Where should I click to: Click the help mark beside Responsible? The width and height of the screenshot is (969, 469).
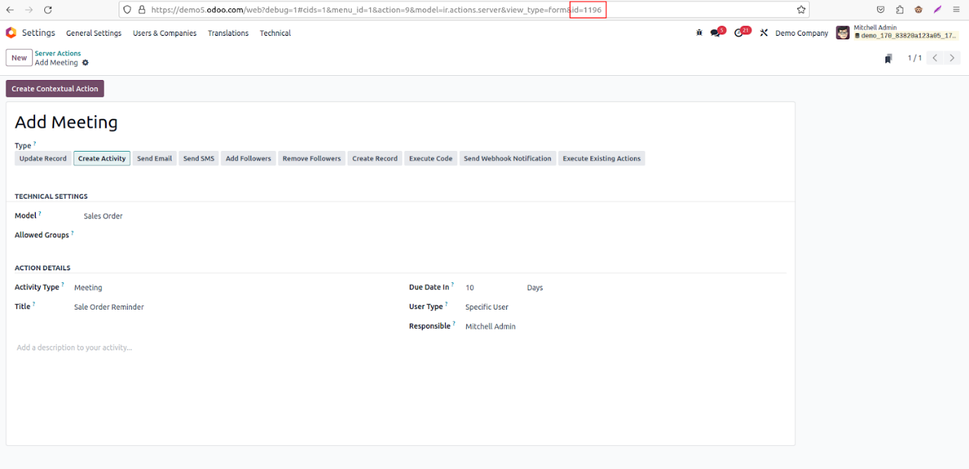coord(454,324)
